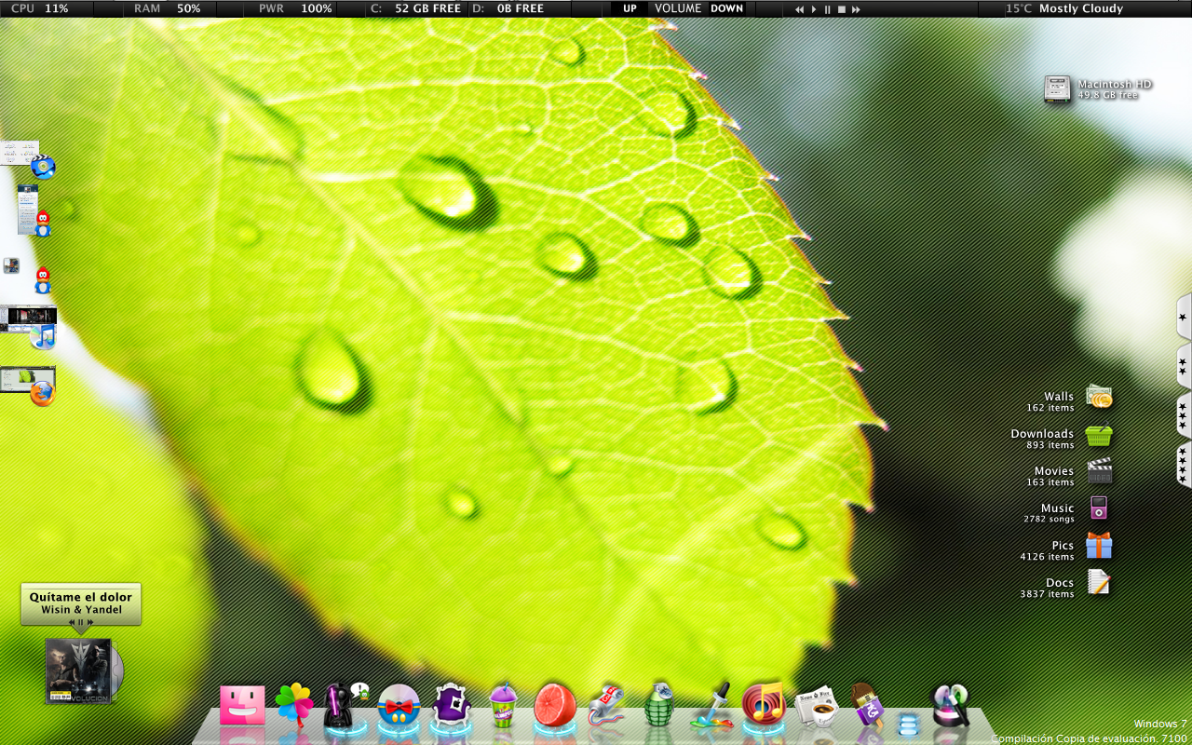This screenshot has height=745, width=1192.
Task: Click the album cover art thumbnail
Action: [x=78, y=670]
